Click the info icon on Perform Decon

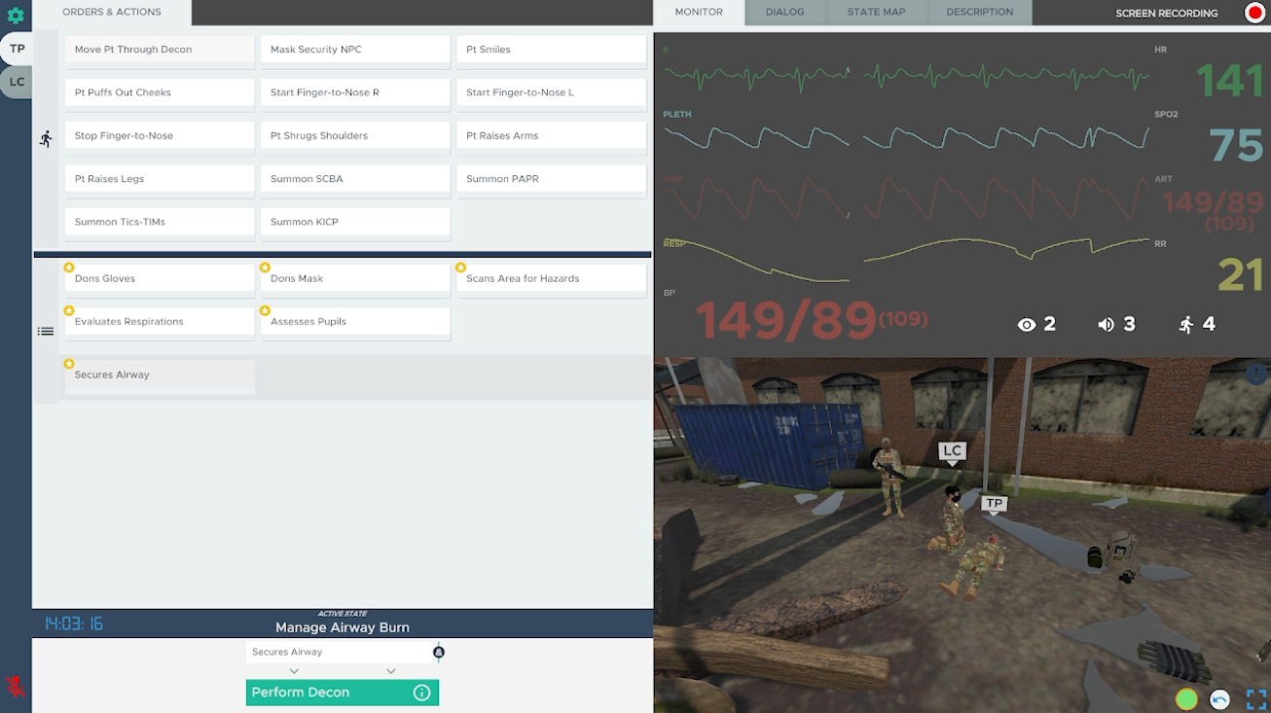(x=421, y=693)
